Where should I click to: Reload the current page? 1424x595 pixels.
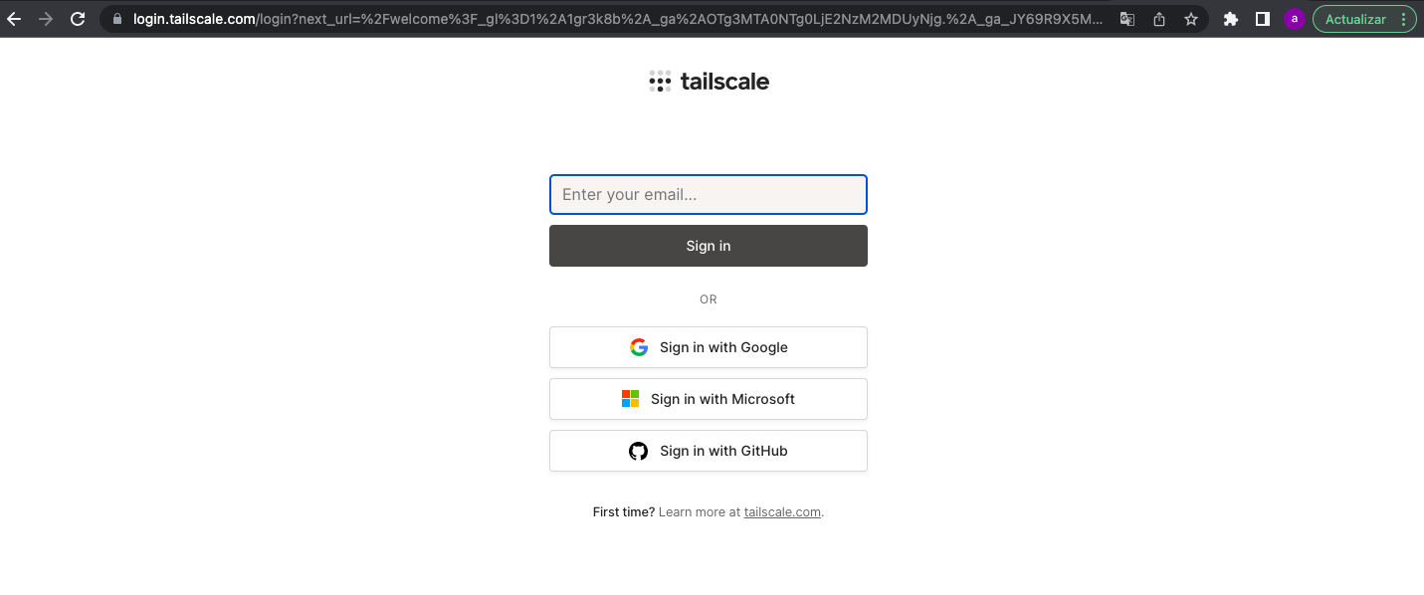(x=78, y=19)
